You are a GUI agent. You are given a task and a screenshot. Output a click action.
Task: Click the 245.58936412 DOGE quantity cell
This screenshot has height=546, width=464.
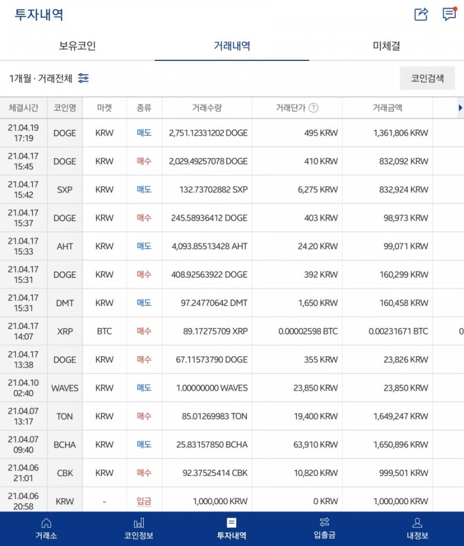(x=206, y=218)
